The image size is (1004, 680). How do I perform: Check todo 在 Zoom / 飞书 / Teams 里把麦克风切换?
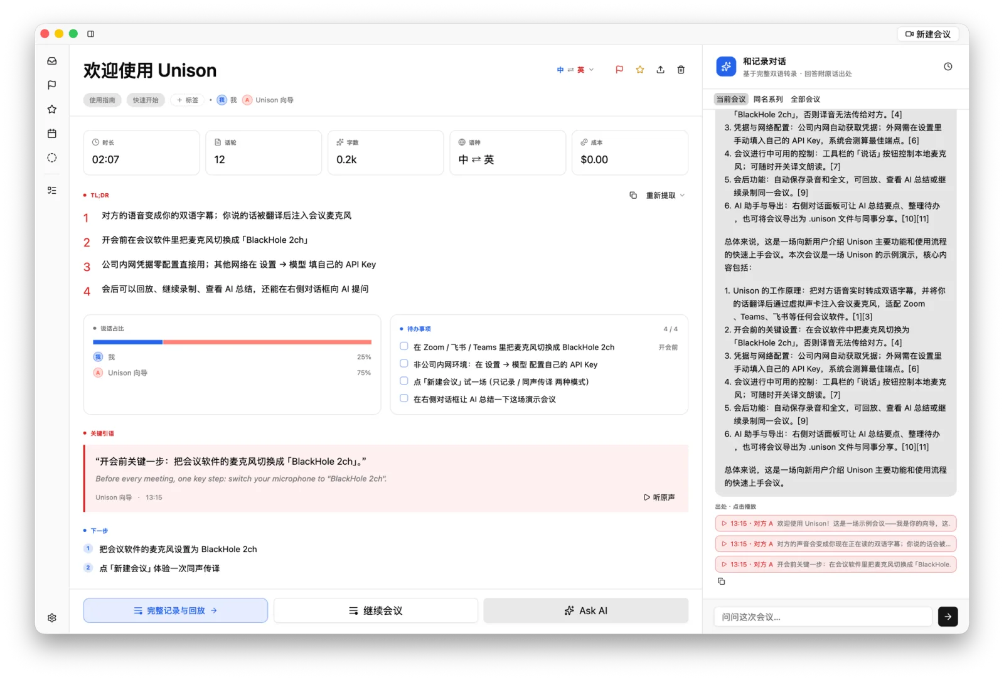[404, 346]
